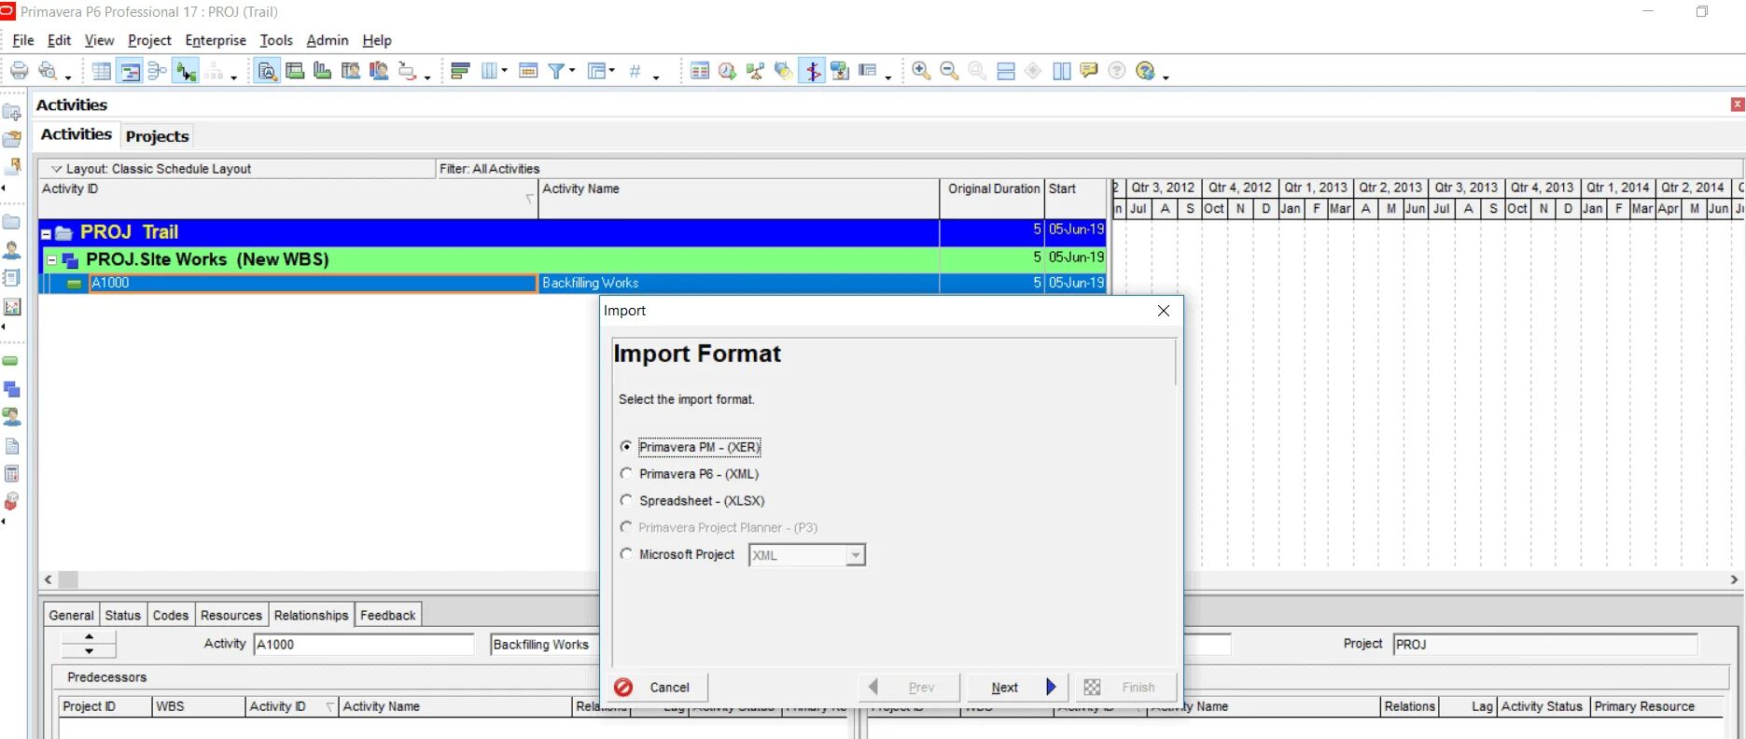Image resolution: width=1746 pixels, height=739 pixels.
Task: Click the Zoom Out magnifier
Action: pyautogui.click(x=949, y=71)
